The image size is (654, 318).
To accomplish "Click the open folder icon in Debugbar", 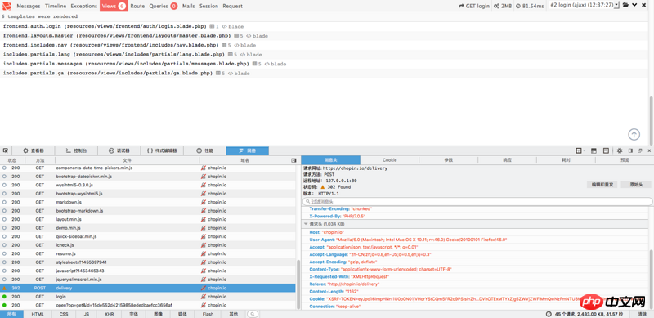I will [625, 5].
